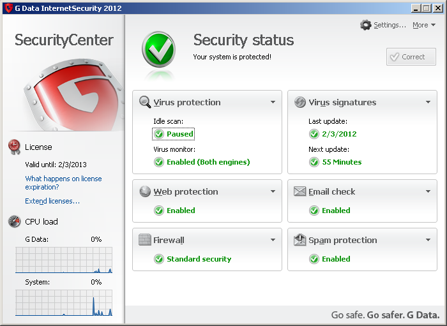
Task: Expand the Virus signatures dropdown arrow
Action: pos(428,102)
